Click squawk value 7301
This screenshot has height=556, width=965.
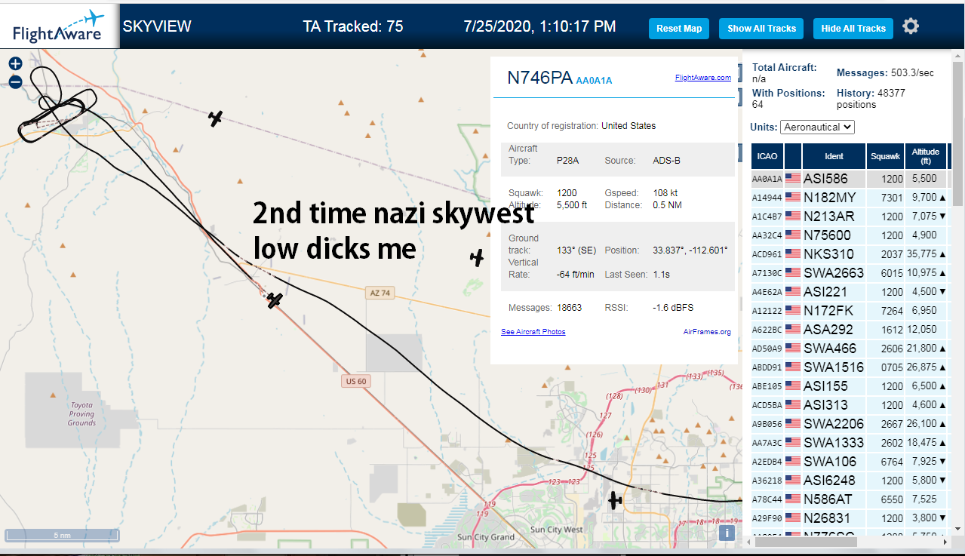[892, 198]
